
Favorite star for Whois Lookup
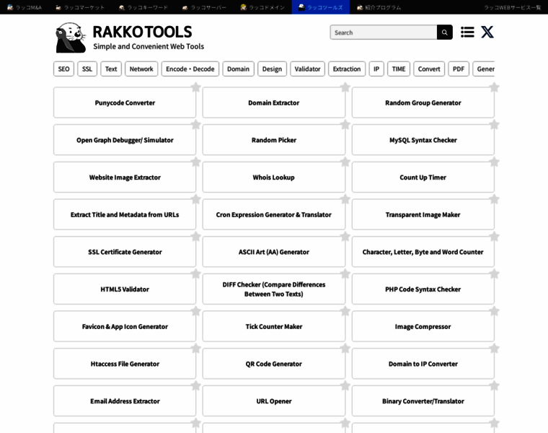tap(345, 162)
